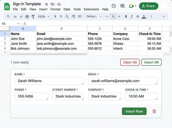Click the Insert All button
The width and height of the screenshot is (172, 128).
pos(151,62)
